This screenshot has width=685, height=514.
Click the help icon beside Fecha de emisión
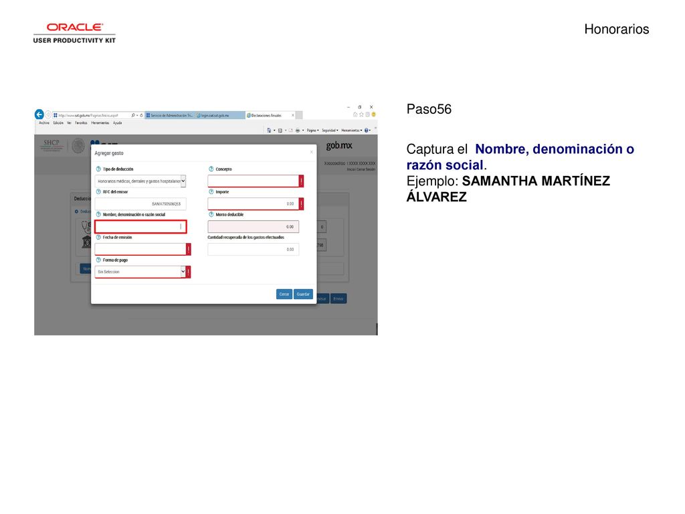(x=98, y=237)
